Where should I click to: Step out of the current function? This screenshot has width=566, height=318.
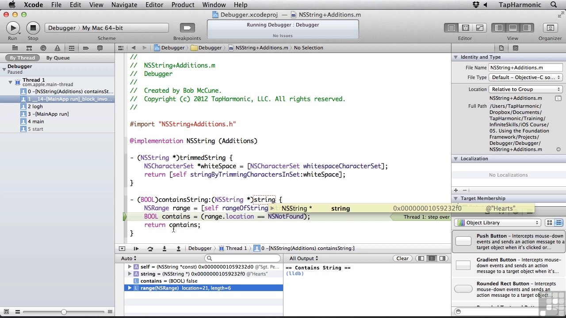click(x=179, y=249)
